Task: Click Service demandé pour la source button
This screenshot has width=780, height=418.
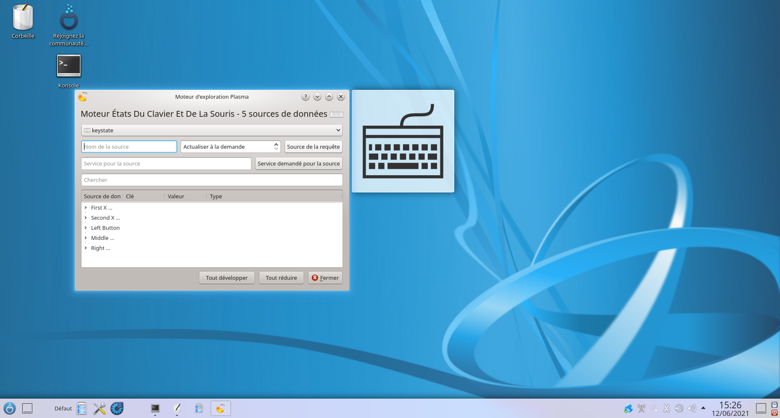Action: 299,163
